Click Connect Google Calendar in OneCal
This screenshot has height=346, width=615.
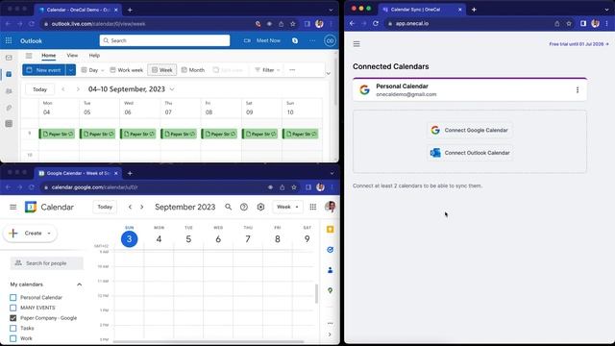click(x=470, y=130)
